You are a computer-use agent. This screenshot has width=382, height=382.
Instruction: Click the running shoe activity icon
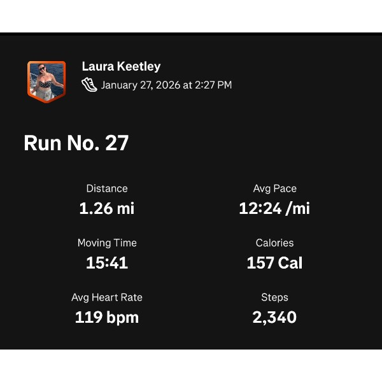(90, 85)
